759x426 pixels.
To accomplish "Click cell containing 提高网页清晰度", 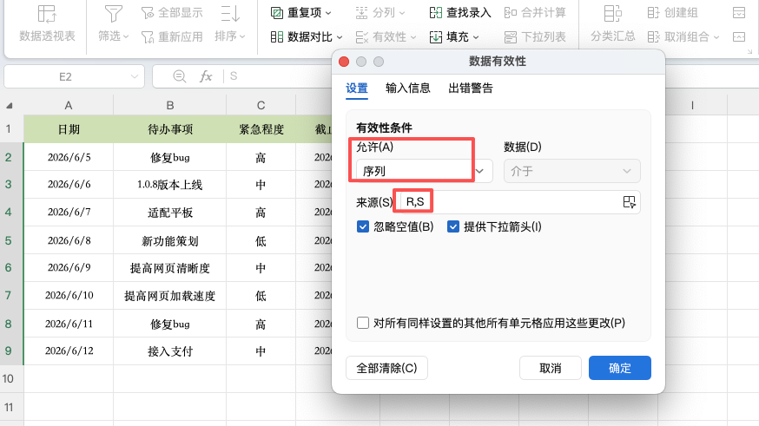I will (x=170, y=268).
